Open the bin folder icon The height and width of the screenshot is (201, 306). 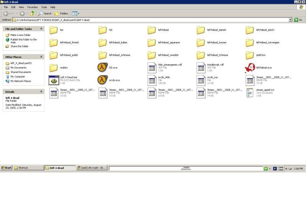[54, 30]
